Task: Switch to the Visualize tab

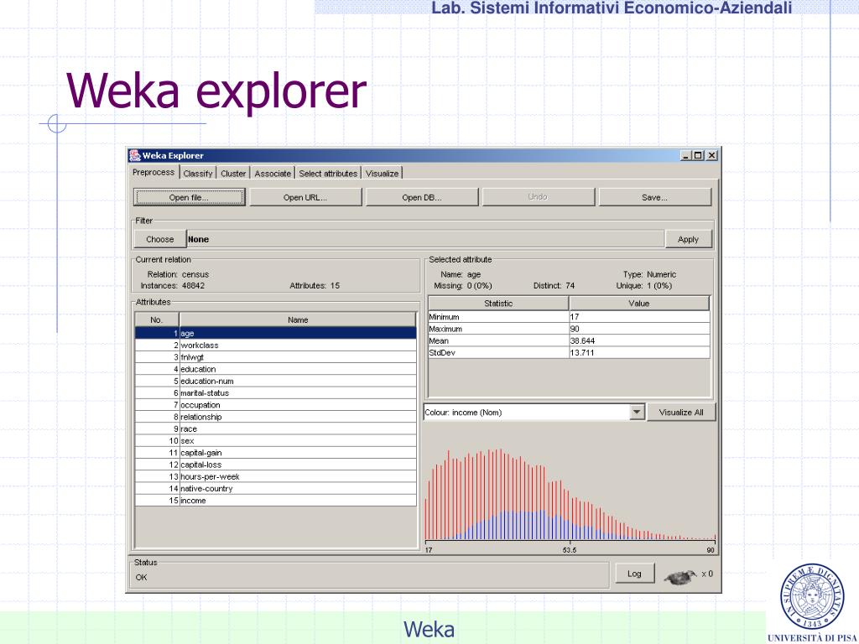Action: (x=382, y=173)
